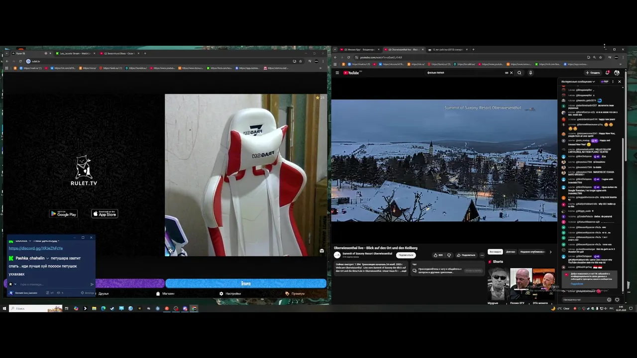
Task: Click the Создать button on YouTube
Action: pos(593,73)
